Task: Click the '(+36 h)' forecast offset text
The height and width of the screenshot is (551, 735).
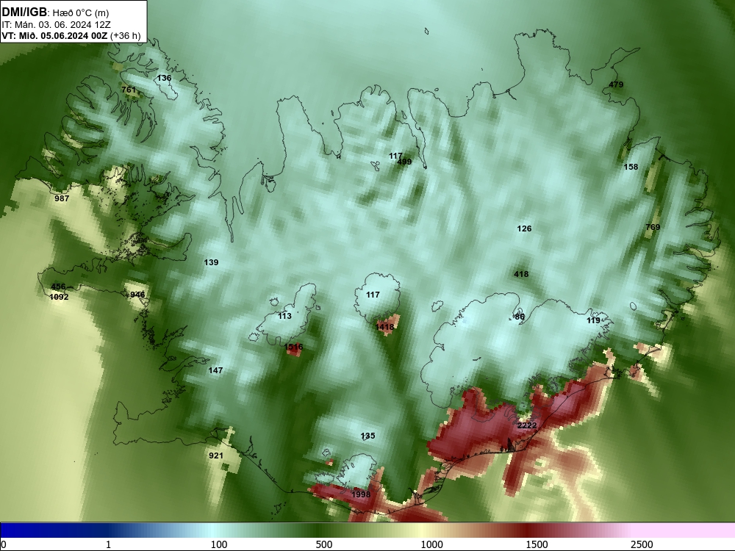Action: (125, 35)
